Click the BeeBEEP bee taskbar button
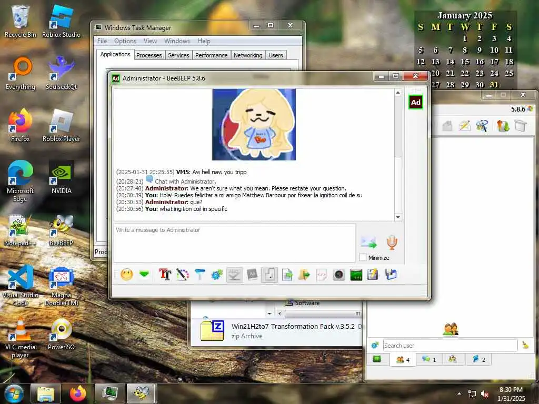This screenshot has height=404, width=539. (x=141, y=393)
